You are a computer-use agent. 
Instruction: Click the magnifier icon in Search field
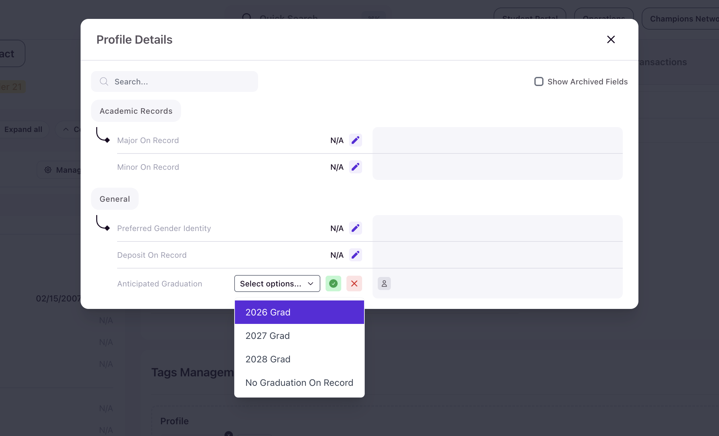[104, 81]
